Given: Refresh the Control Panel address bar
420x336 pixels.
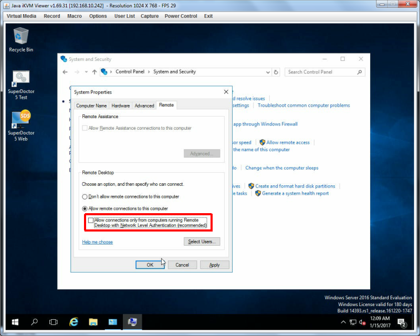Looking at the screenshot, I should [x=276, y=72].
